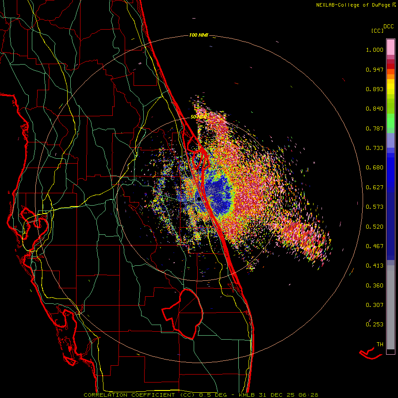The image size is (398, 398).
Task: Select the 0.573 scale value
Action: 375,207
